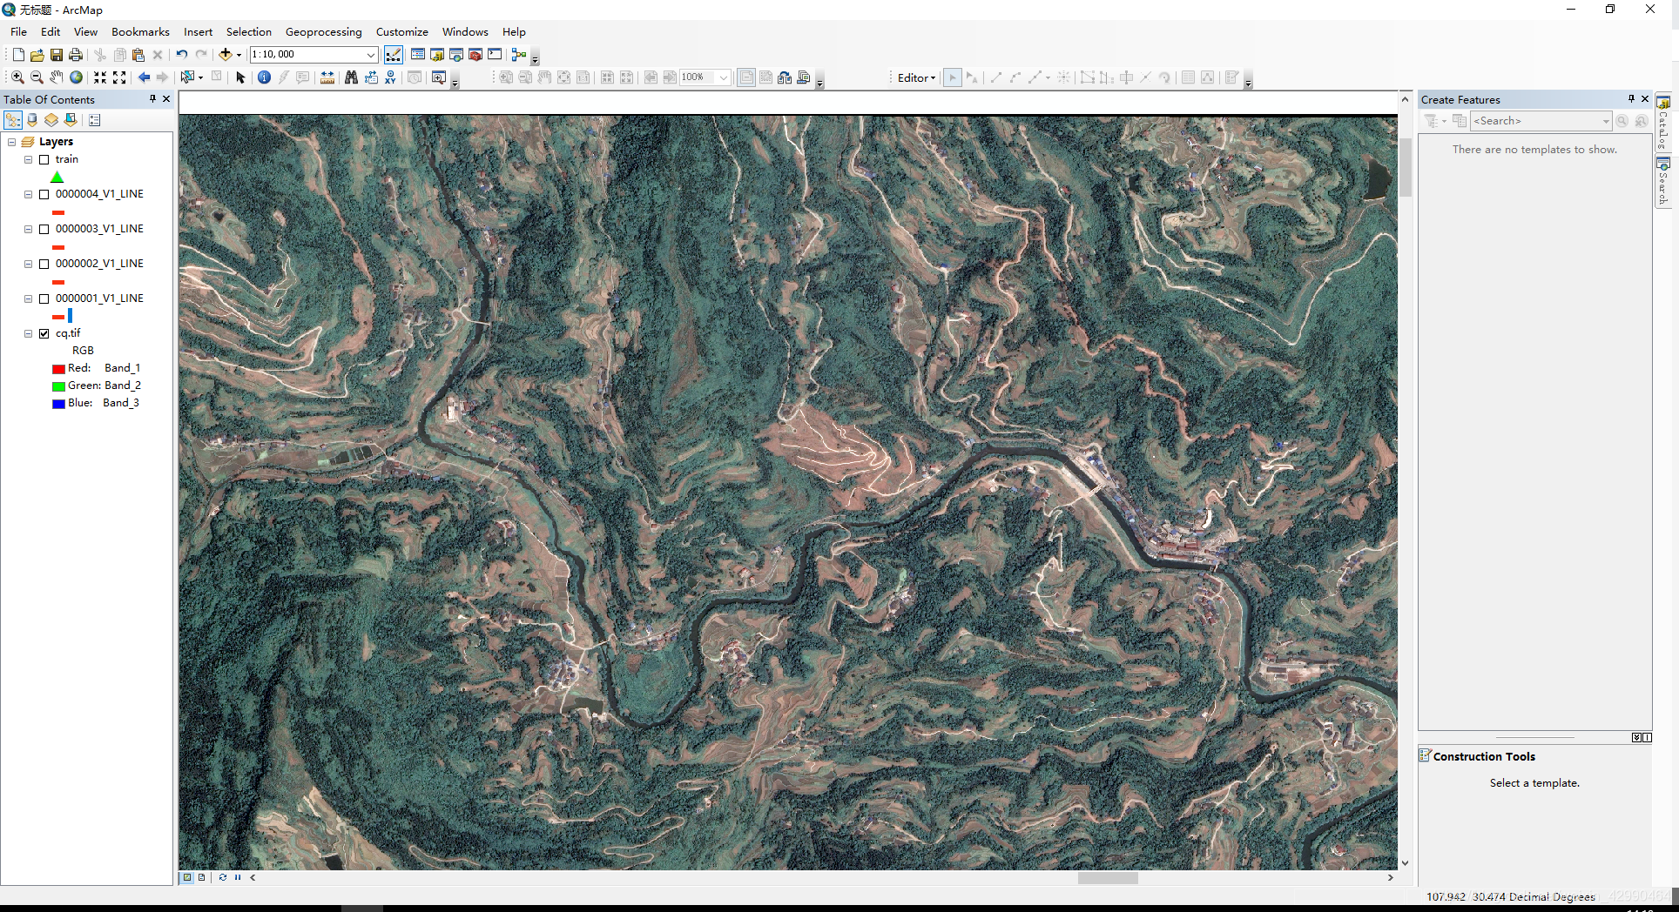Image resolution: width=1679 pixels, height=912 pixels.
Task: Open Go To XY tool
Action: [390, 77]
